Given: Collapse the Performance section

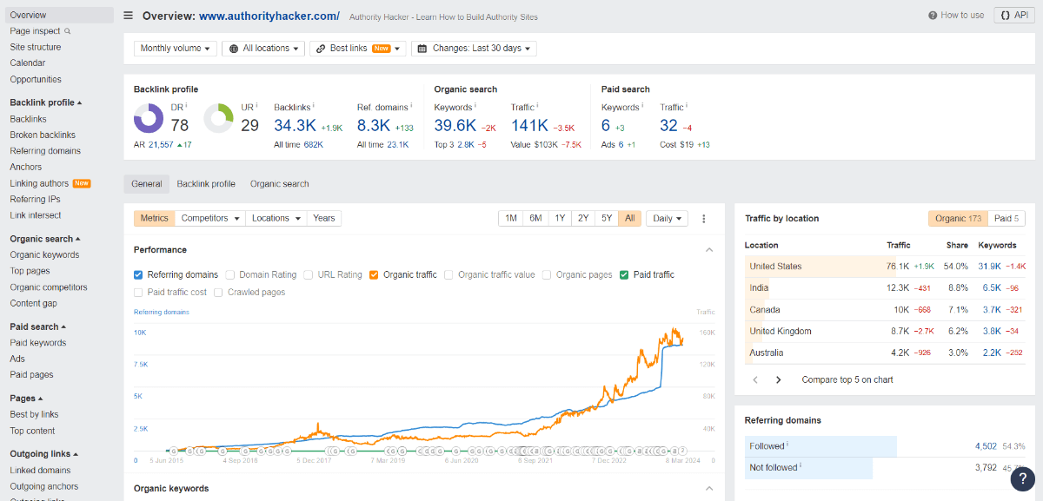Looking at the screenshot, I should coord(709,250).
